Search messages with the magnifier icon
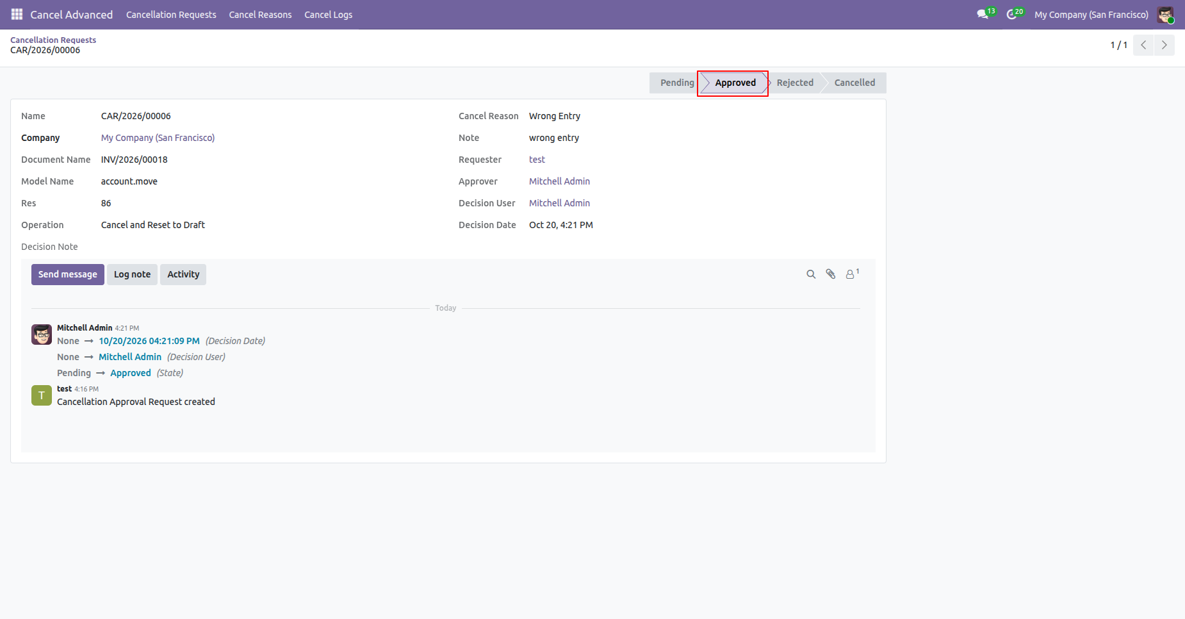This screenshot has height=619, width=1185. [811, 274]
